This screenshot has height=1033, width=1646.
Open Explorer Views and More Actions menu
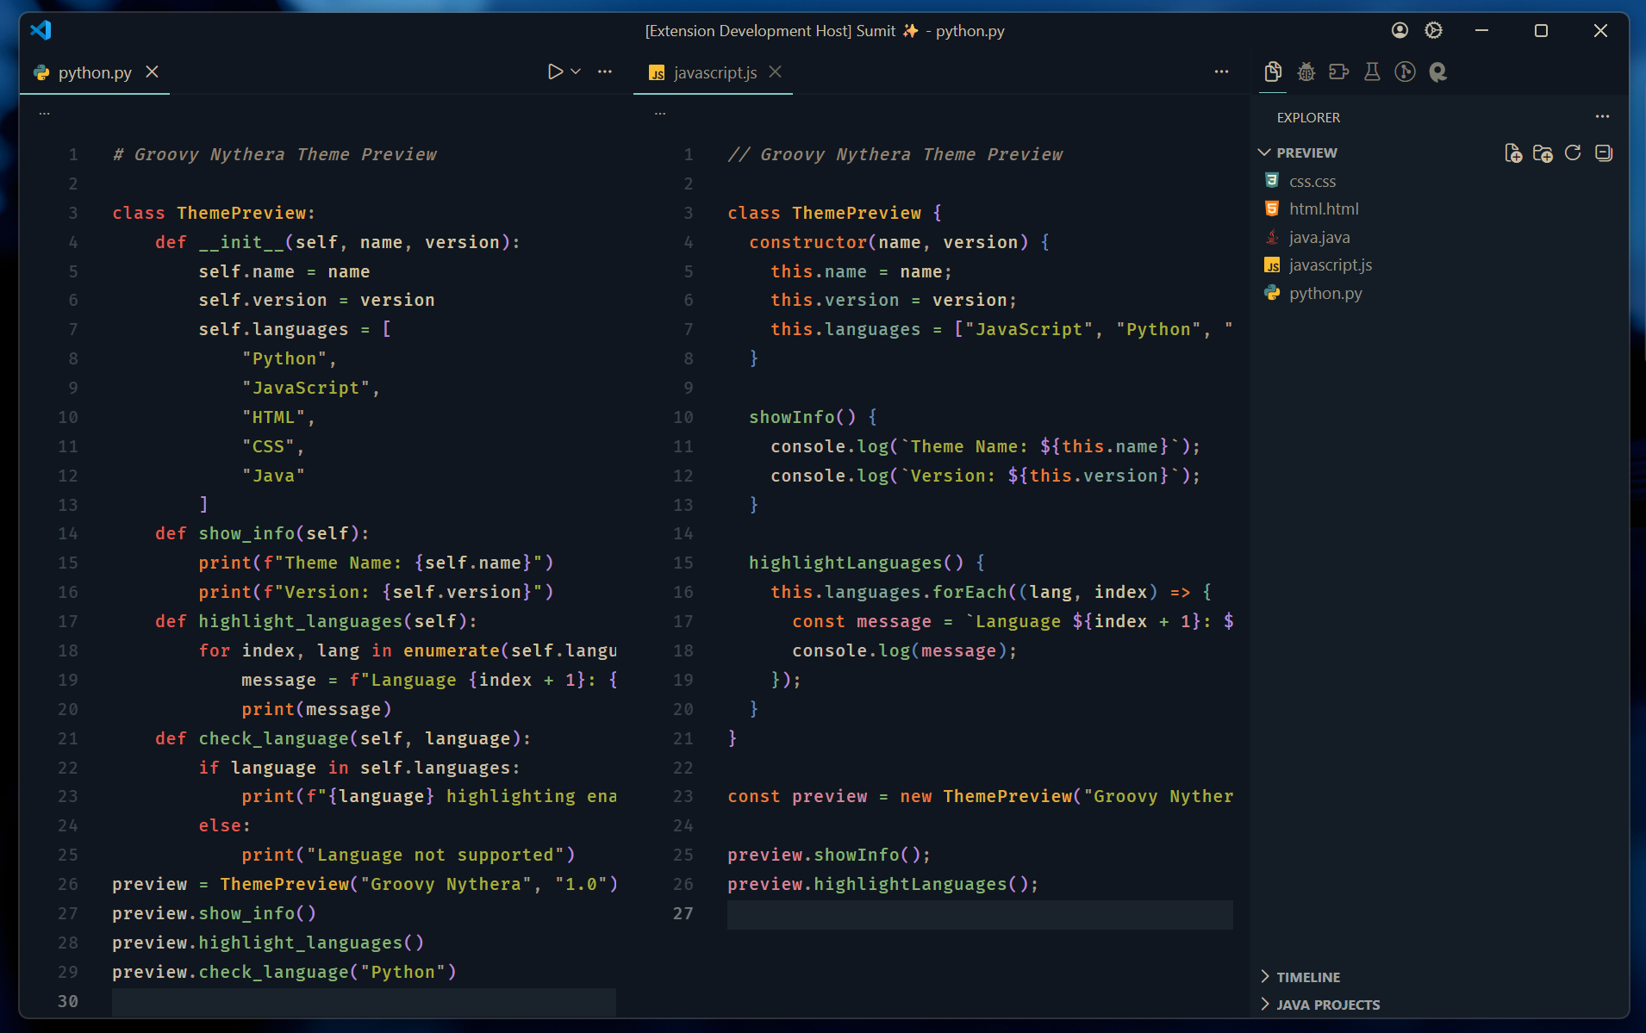1602,117
